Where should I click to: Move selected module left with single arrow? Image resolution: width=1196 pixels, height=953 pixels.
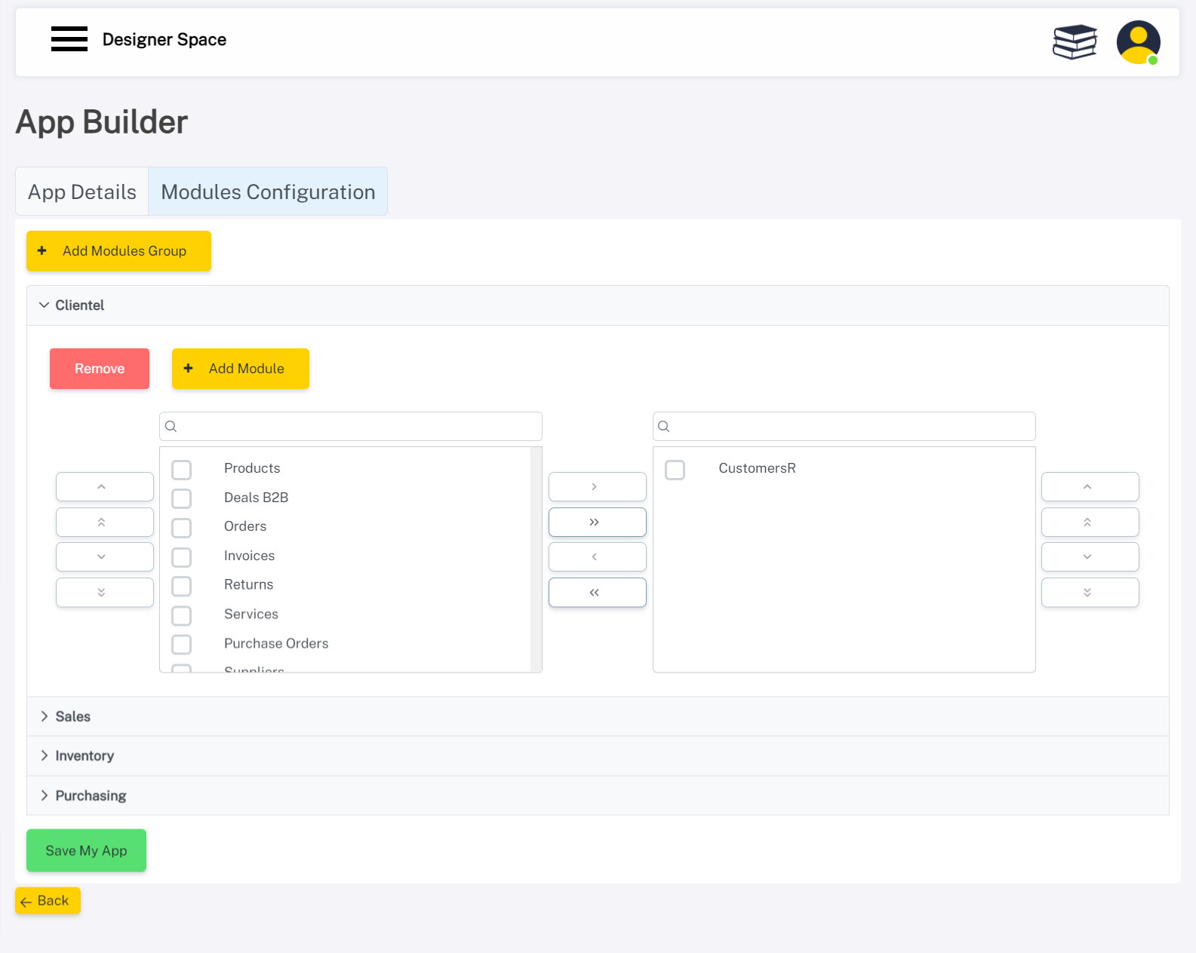(x=597, y=556)
